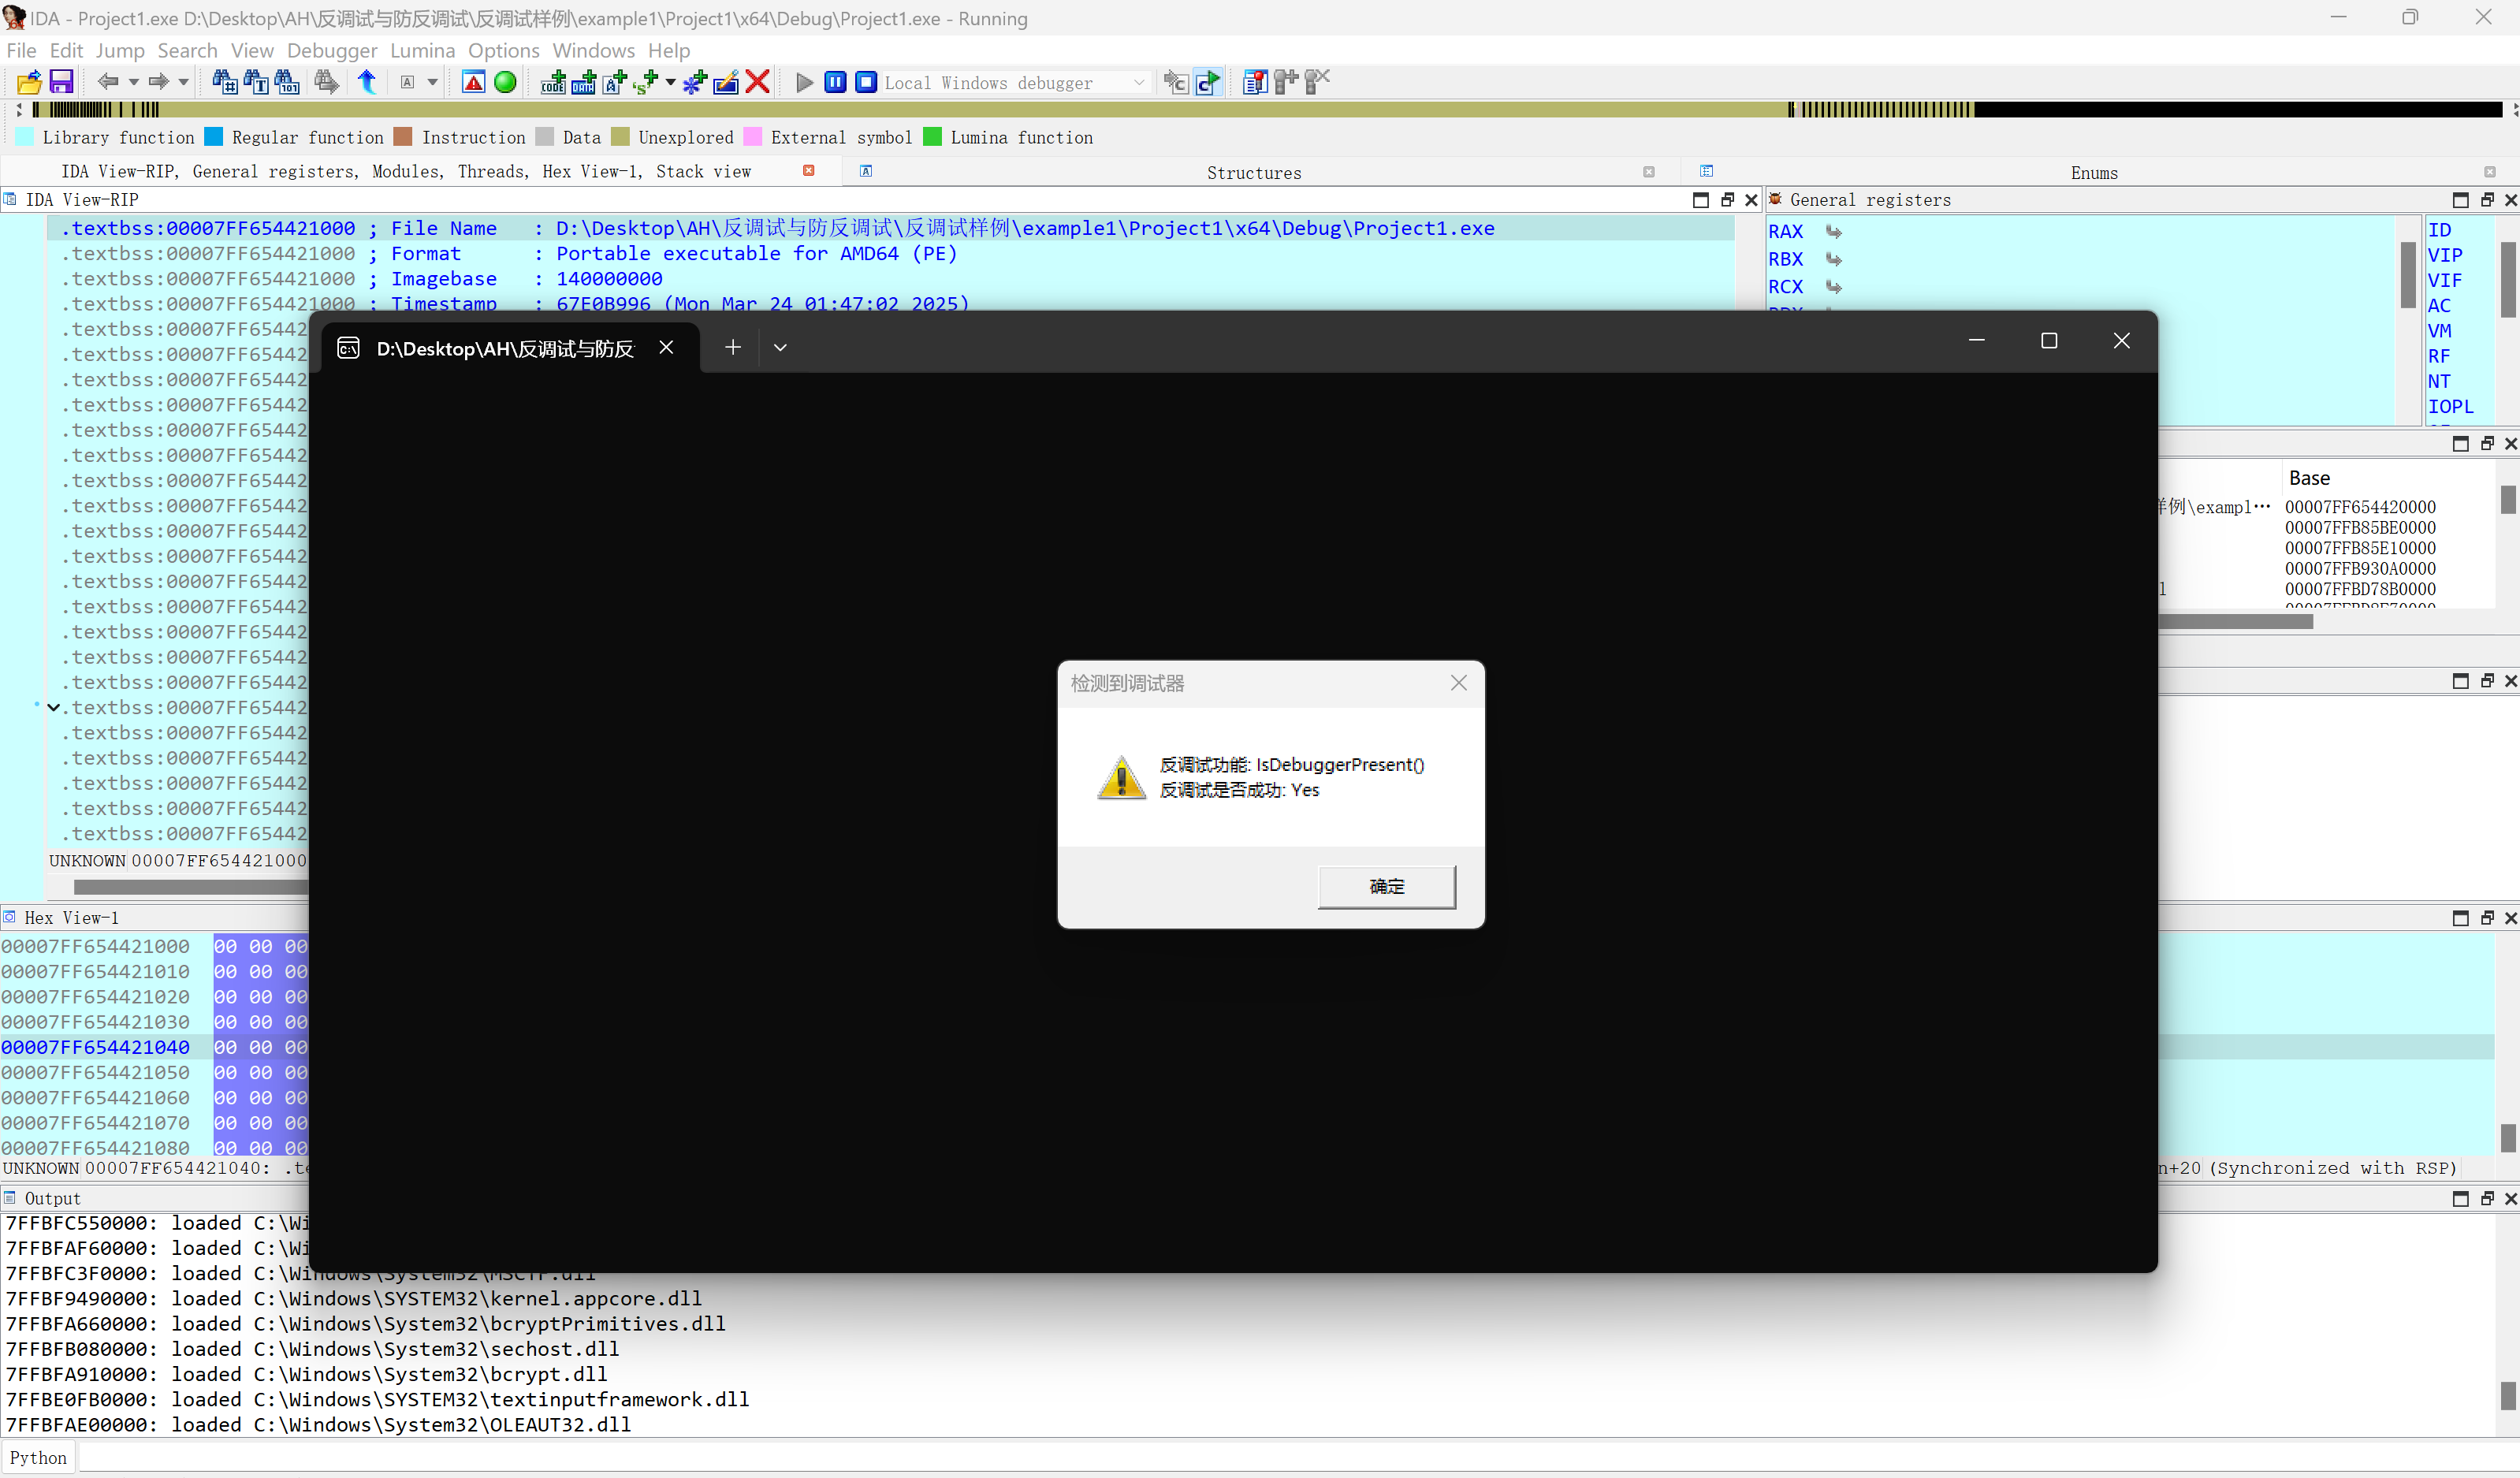
Task: Click the Terminate process stop icon
Action: coord(866,83)
